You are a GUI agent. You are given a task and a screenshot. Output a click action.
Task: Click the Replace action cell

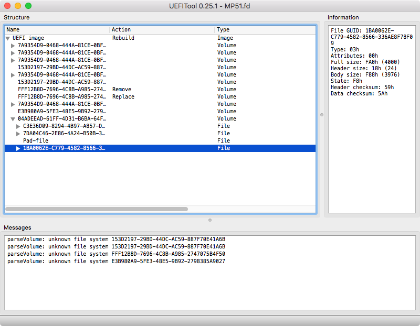123,96
